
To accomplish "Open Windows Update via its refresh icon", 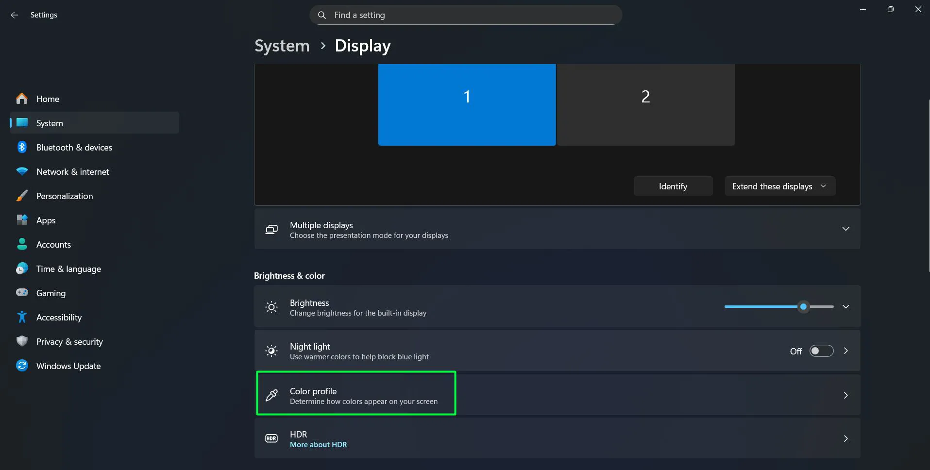I will pos(21,366).
